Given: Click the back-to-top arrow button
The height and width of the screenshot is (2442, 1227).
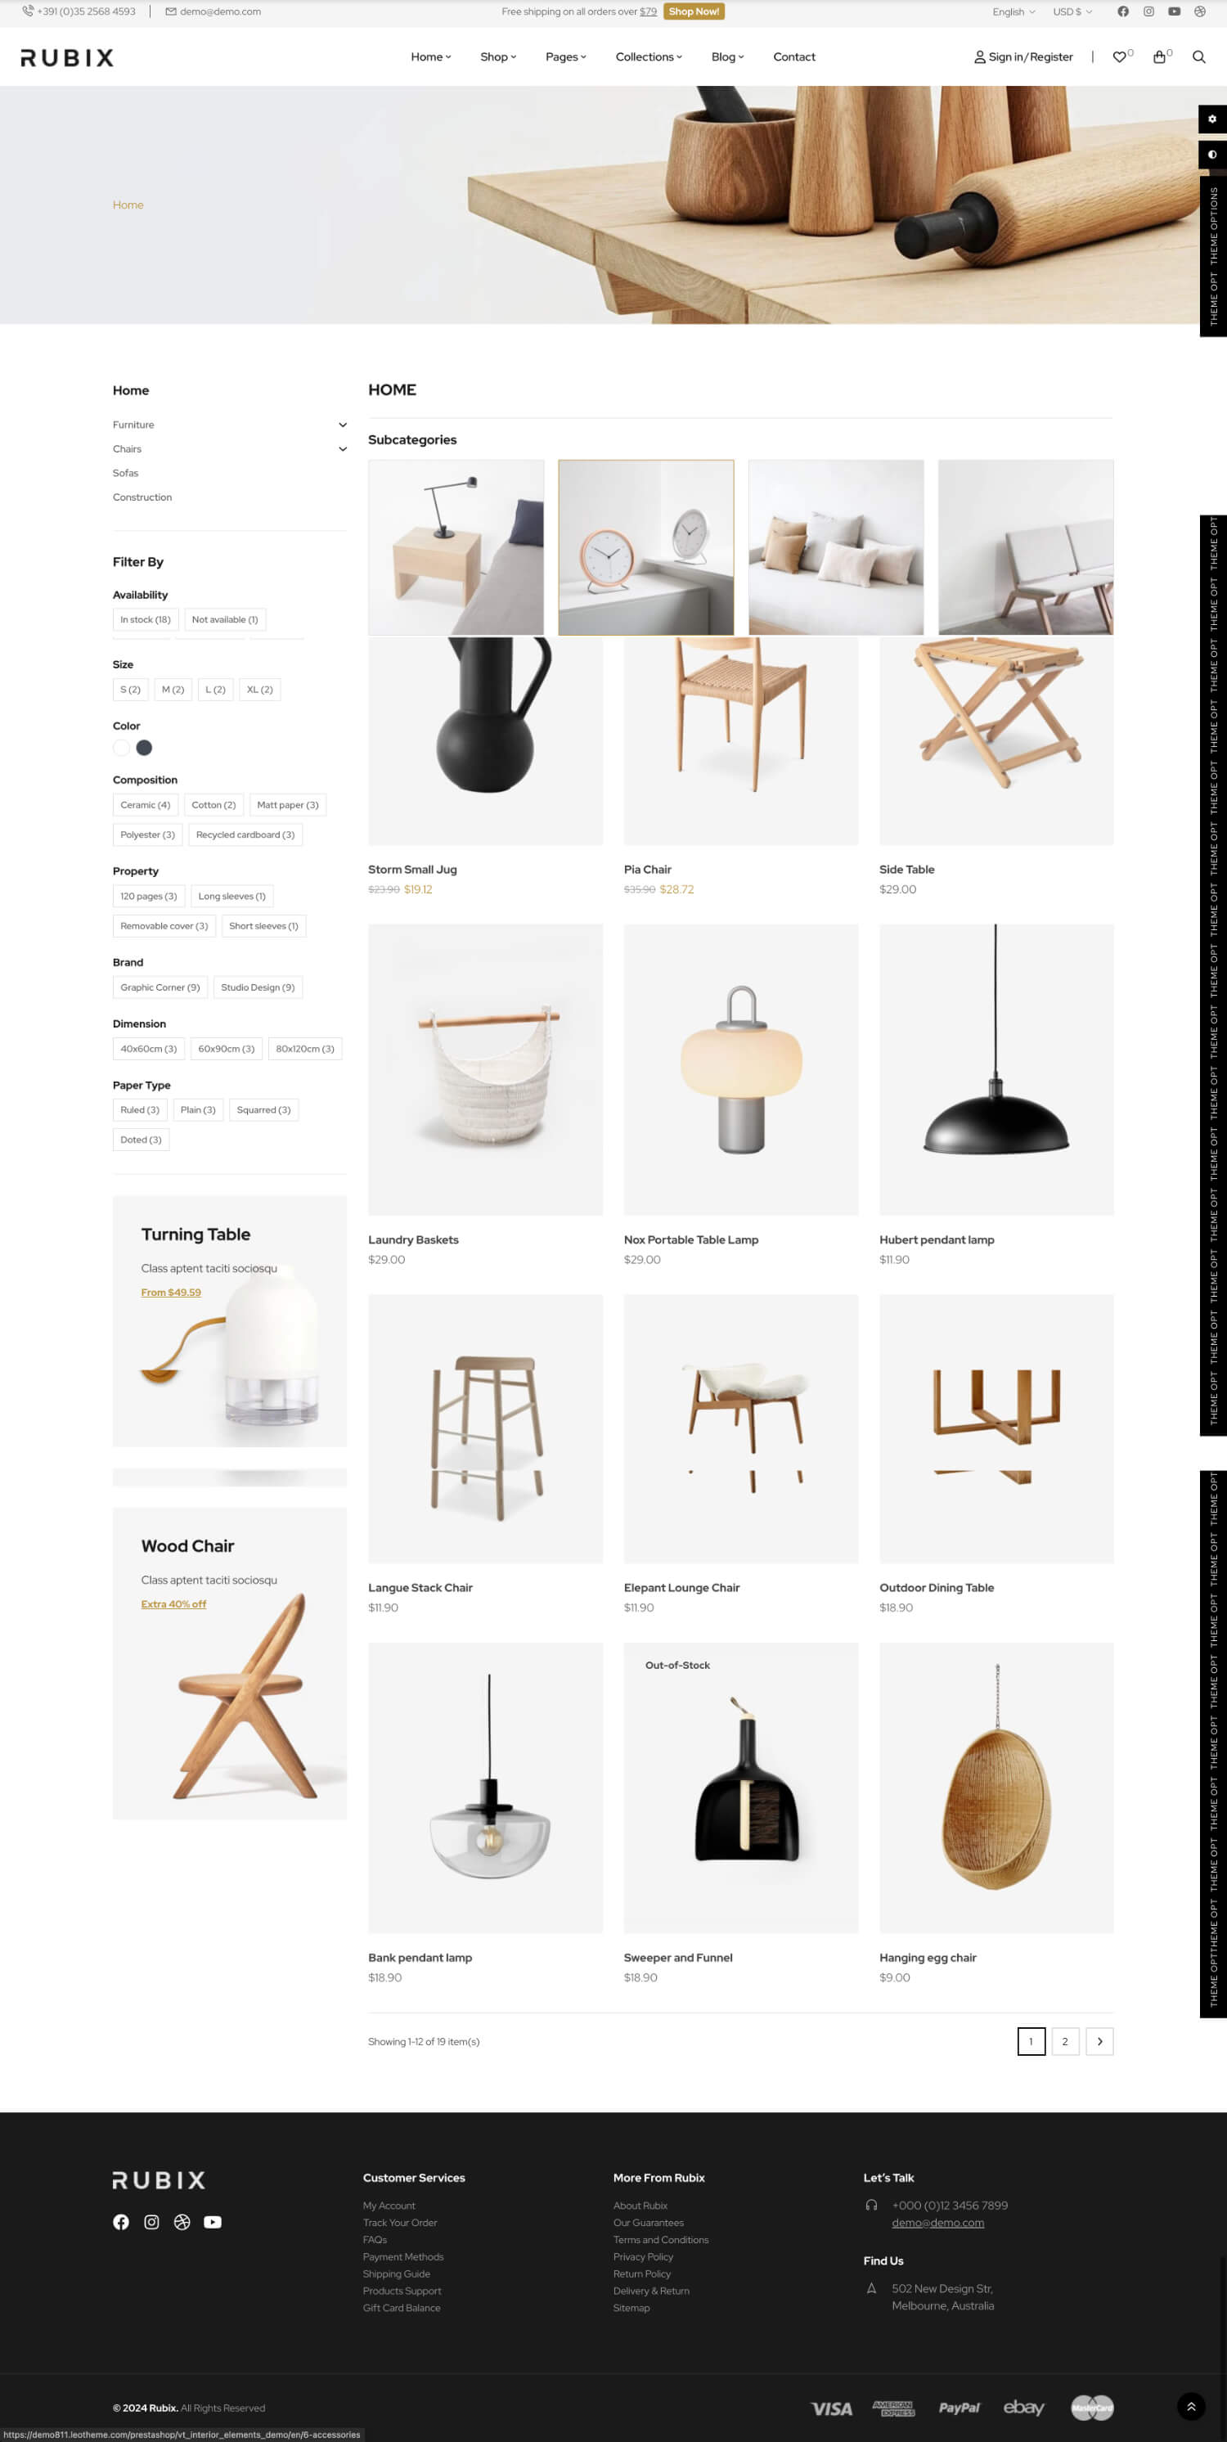Looking at the screenshot, I should coord(1191,2406).
